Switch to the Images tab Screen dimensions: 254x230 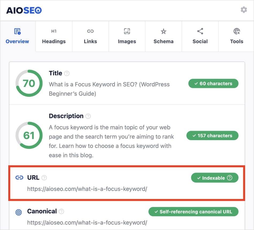[127, 36]
